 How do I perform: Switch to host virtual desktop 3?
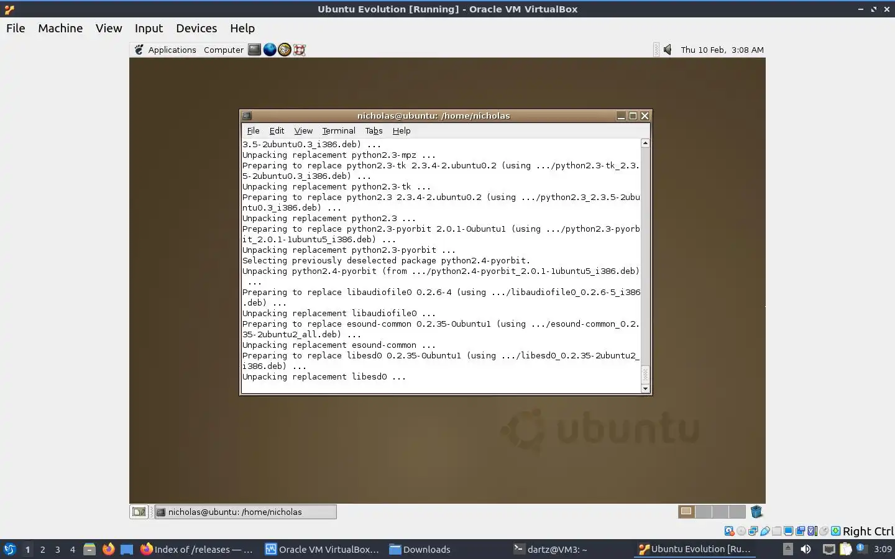[57, 549]
